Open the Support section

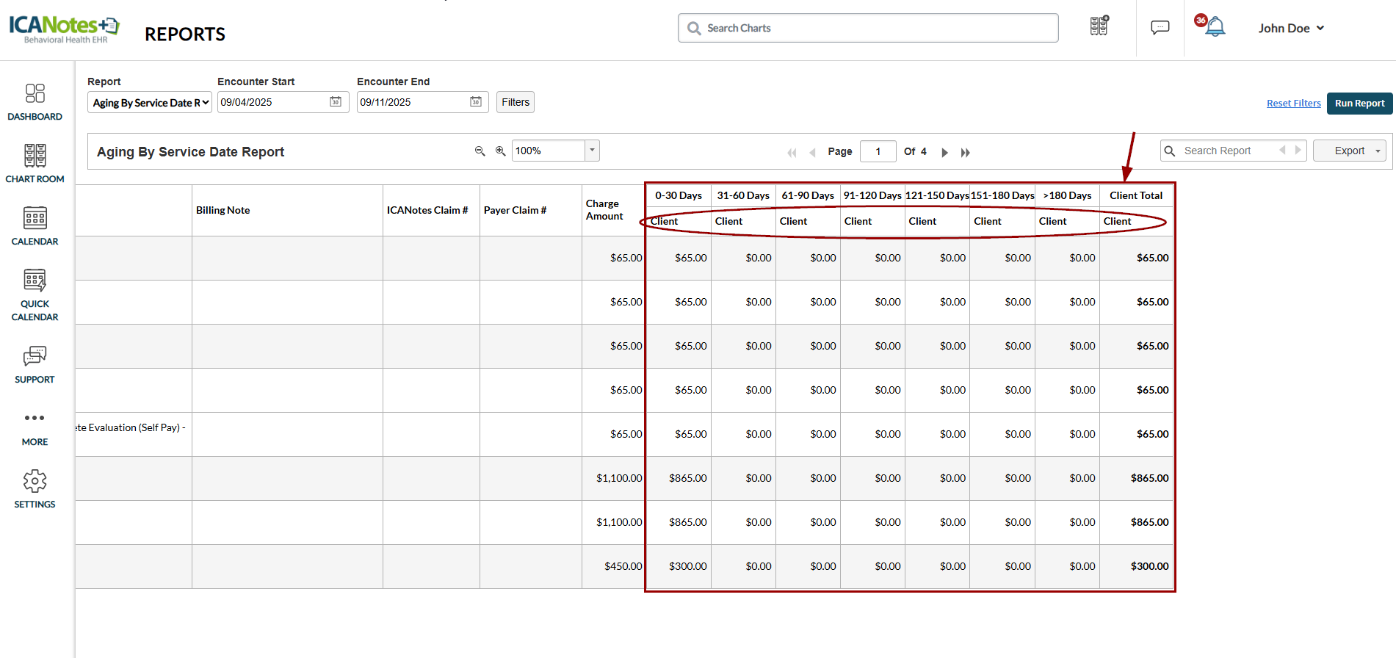(35, 365)
